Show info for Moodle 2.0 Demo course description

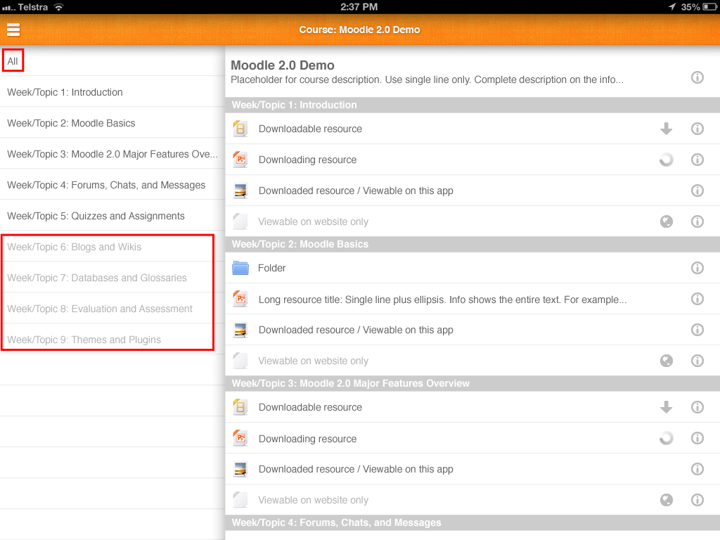[x=697, y=77]
